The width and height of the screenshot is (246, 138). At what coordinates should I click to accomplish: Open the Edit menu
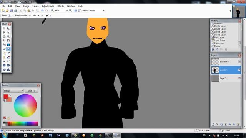[x=10, y=6]
